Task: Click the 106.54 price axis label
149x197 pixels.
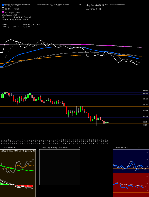Action: point(145,110)
